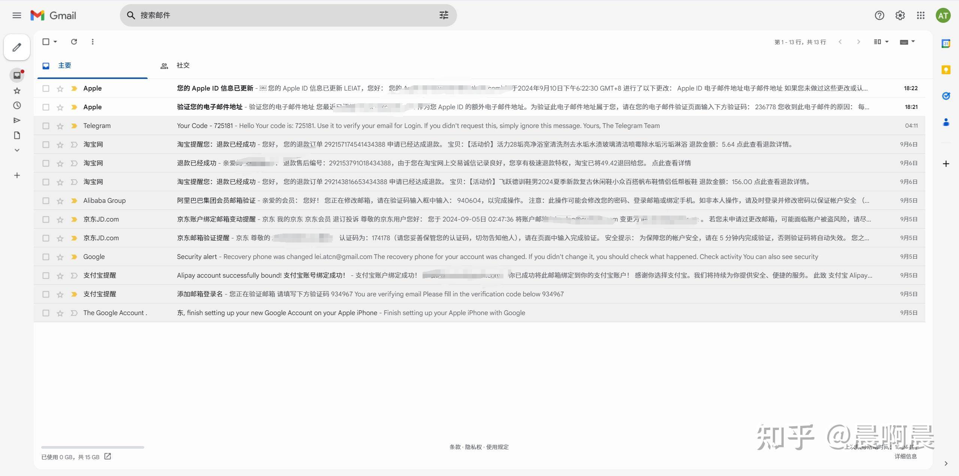Toggle the select-all checkbox

(x=46, y=42)
